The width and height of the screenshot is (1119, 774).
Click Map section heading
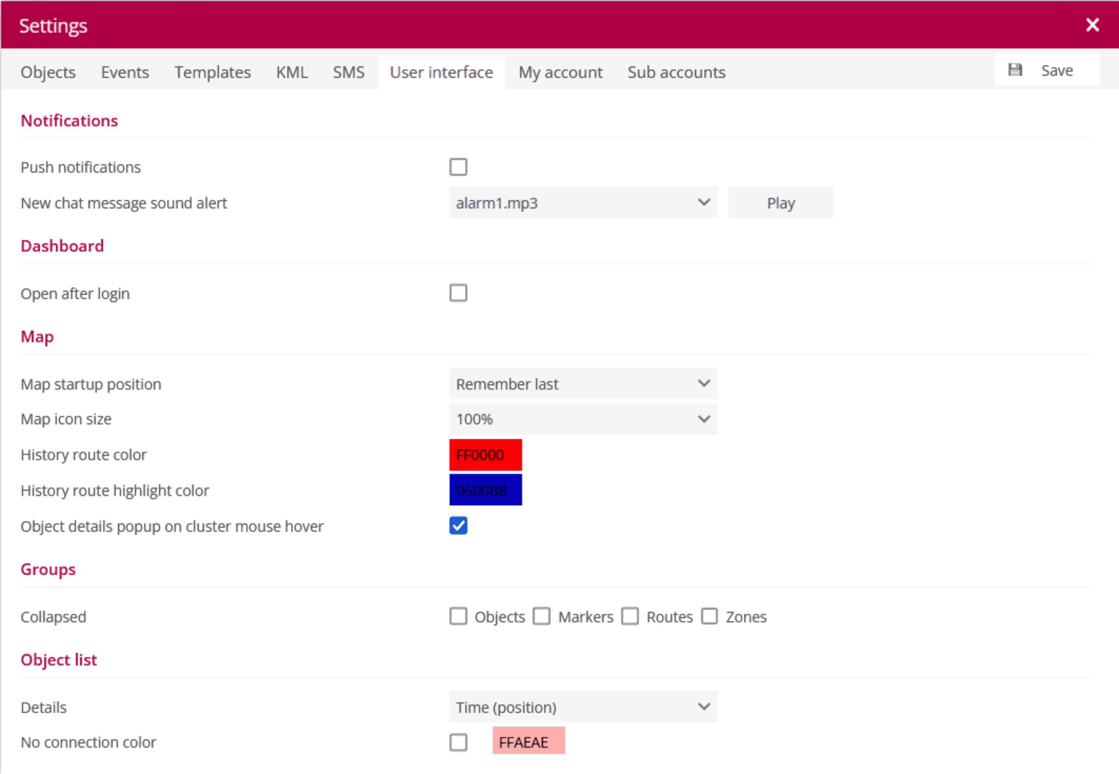37,337
